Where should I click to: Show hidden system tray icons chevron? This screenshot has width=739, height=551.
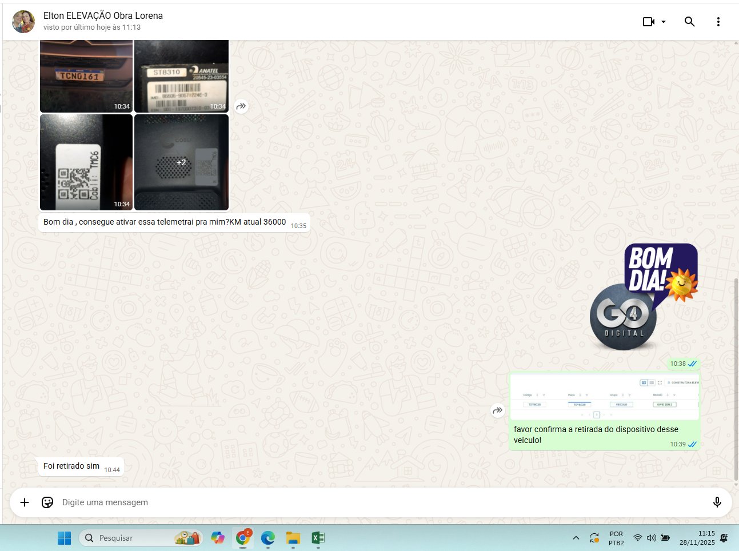pyautogui.click(x=576, y=538)
